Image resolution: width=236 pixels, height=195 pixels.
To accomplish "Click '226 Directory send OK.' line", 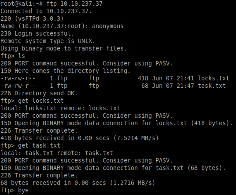I will [x=39, y=94].
